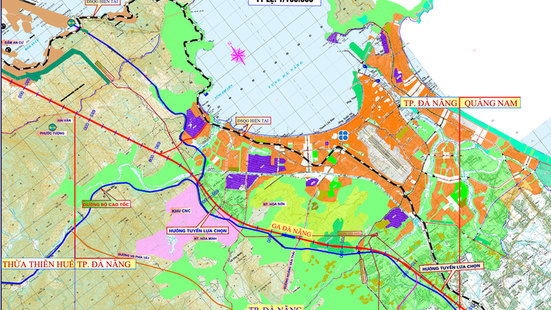The height and width of the screenshot is (310, 551).
Task: Select the 'PHƯỚC TƯỢNG' label
Action: tap(53, 133)
